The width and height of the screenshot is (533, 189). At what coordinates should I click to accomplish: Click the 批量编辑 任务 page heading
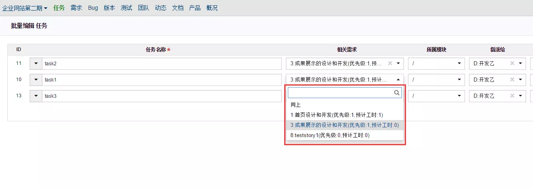coord(29,26)
